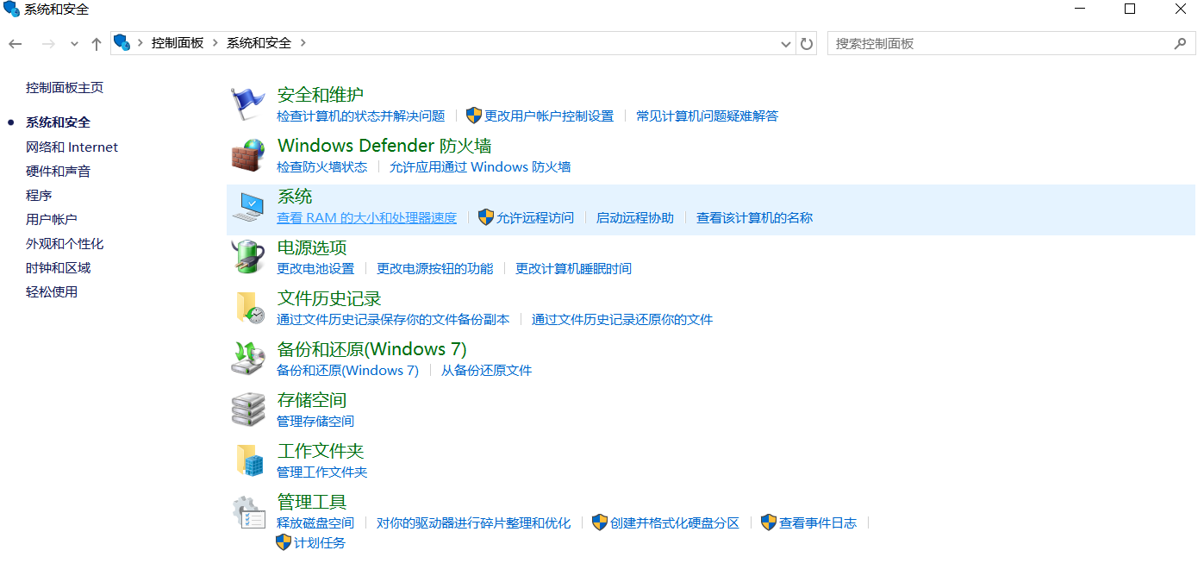Click 从备份还原文件 link
Viewport: 1204px width, 588px height.
pos(486,370)
